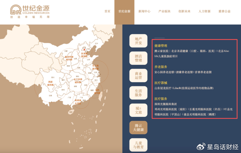Choose the 城光文旅 category button
The height and width of the screenshot is (153, 241).
tap(138, 110)
